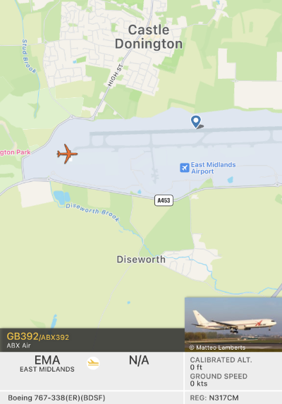Select EMA origin airport code

click(x=47, y=360)
